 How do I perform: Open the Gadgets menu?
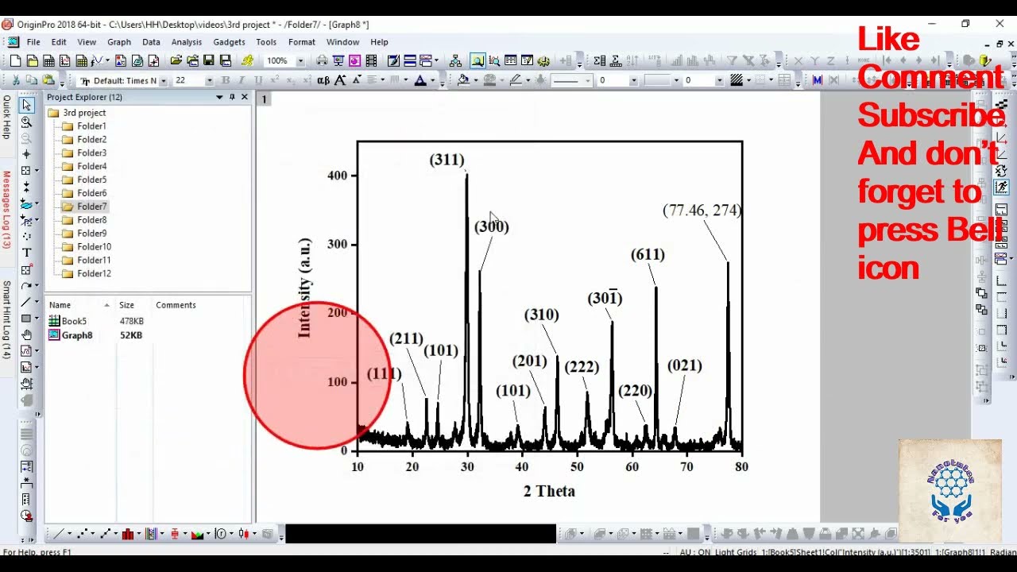pos(229,42)
